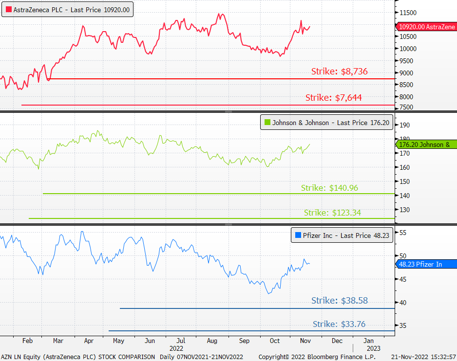
Task: Click the Feb month label on axis
Action: pyautogui.click(x=27, y=341)
